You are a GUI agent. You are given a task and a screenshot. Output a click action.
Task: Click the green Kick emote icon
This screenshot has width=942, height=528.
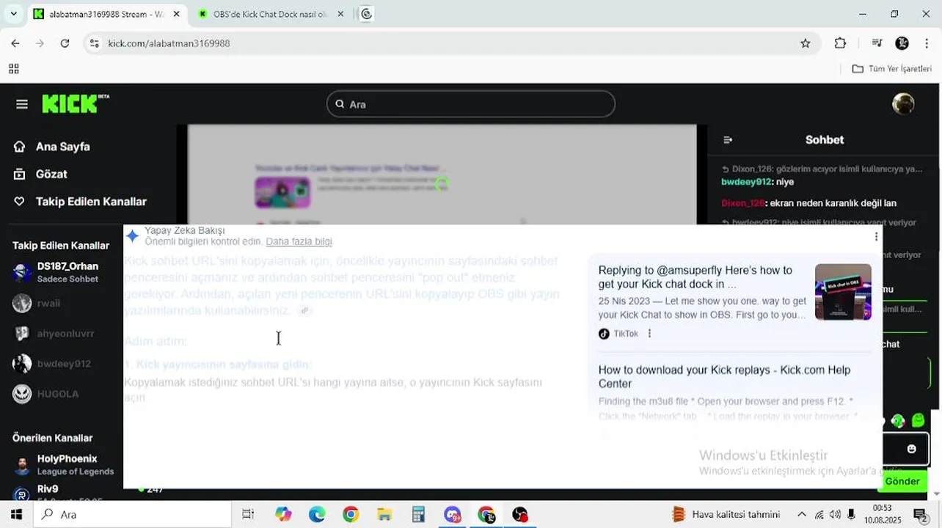(x=918, y=420)
